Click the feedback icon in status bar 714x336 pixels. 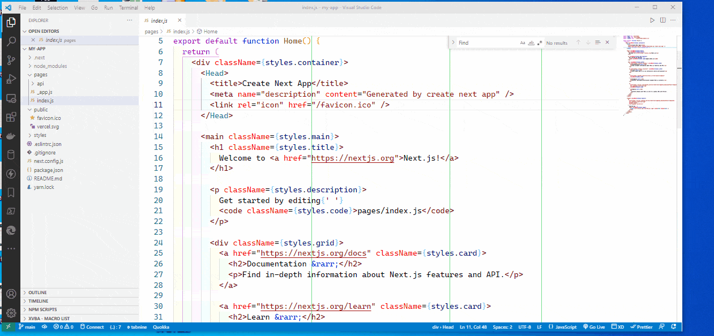(661, 327)
